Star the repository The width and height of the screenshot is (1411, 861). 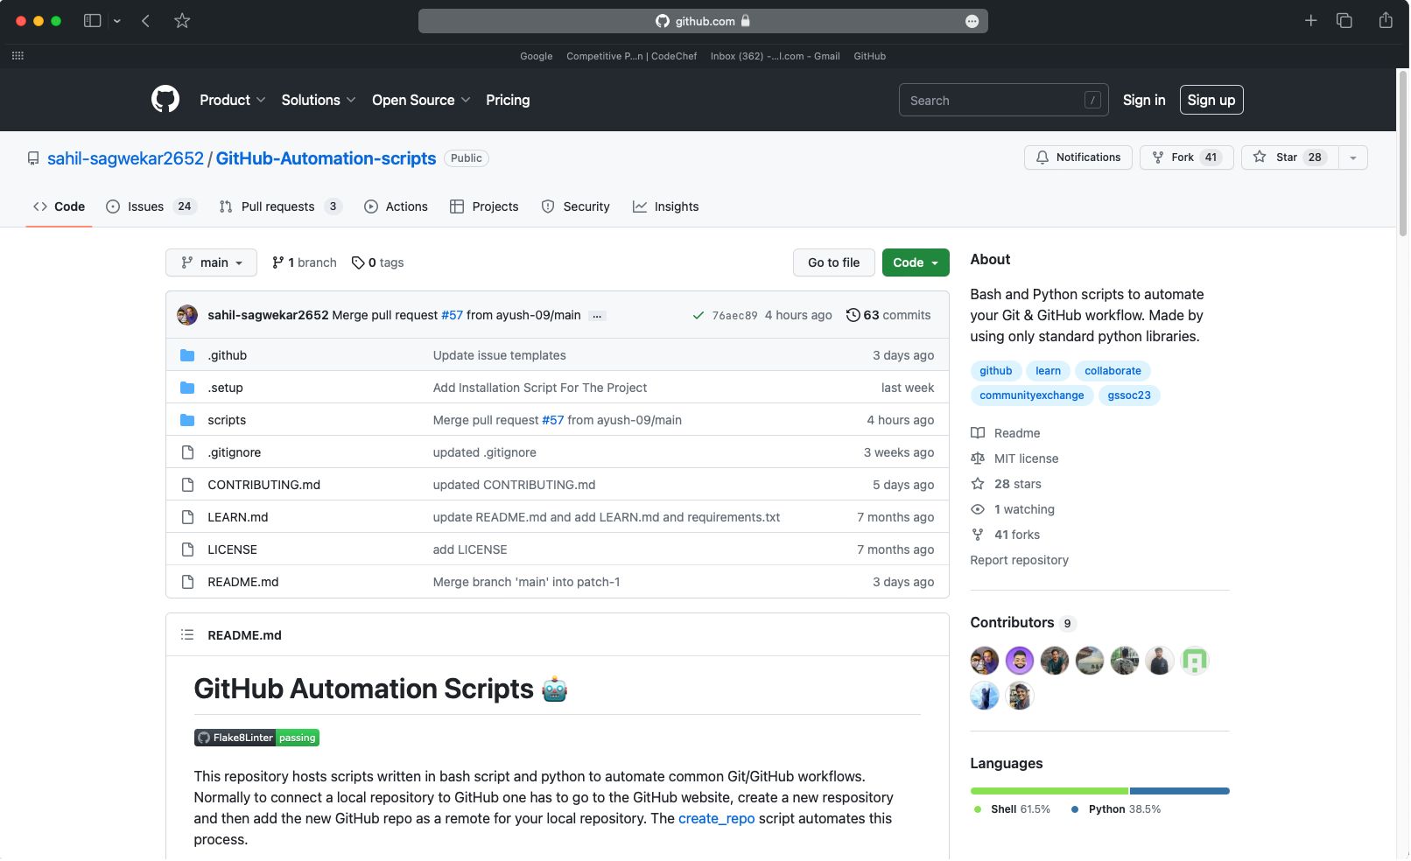(1290, 157)
